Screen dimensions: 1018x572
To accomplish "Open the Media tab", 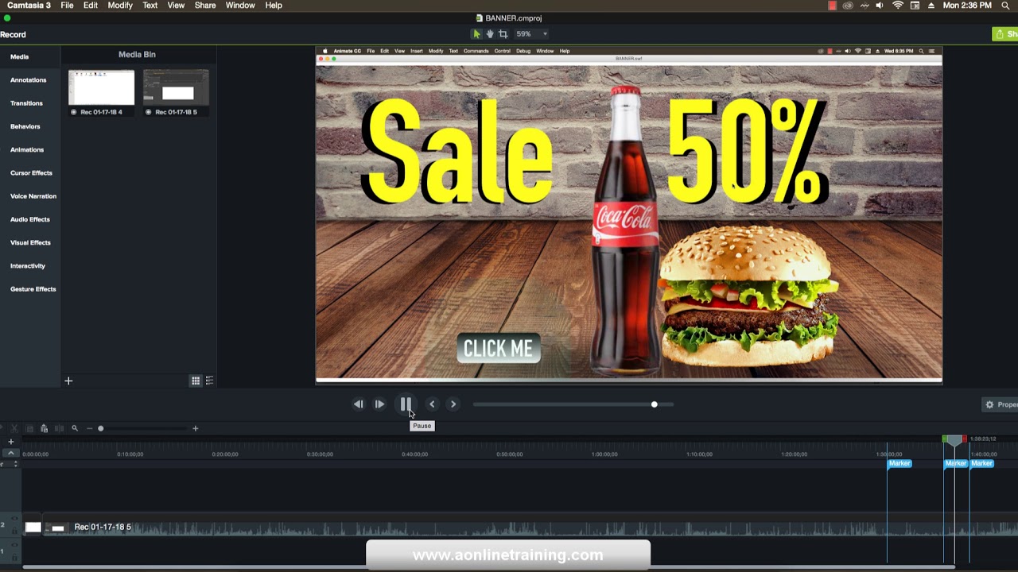I will pyautogui.click(x=20, y=57).
